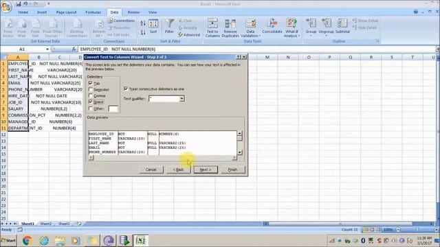Toggle Treat consecutive delimiters as one

pyautogui.click(x=126, y=89)
